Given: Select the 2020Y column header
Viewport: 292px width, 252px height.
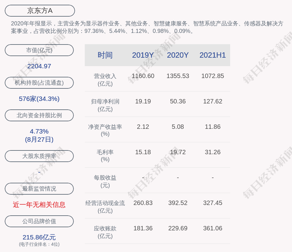Looking at the screenshot, I should tap(178, 55).
